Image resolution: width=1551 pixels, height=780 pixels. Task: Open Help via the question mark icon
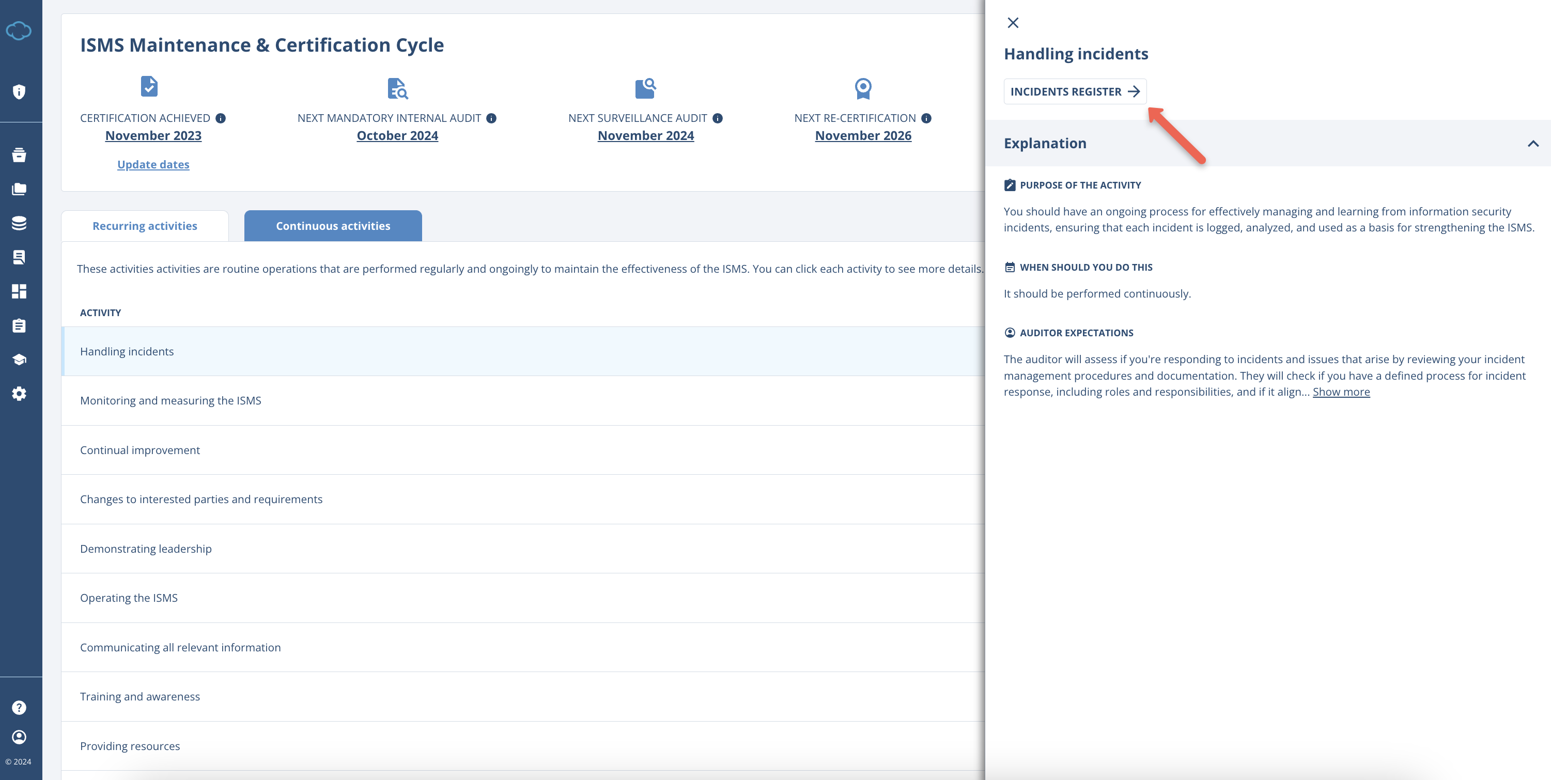(x=20, y=707)
